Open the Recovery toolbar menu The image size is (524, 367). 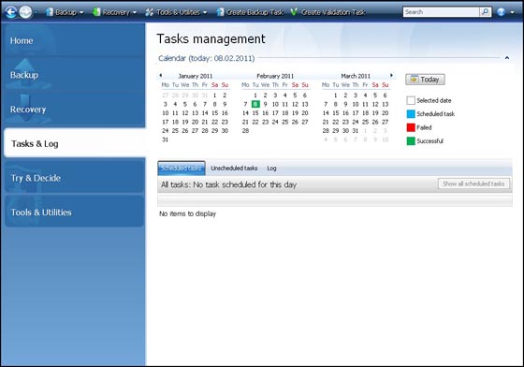point(115,12)
